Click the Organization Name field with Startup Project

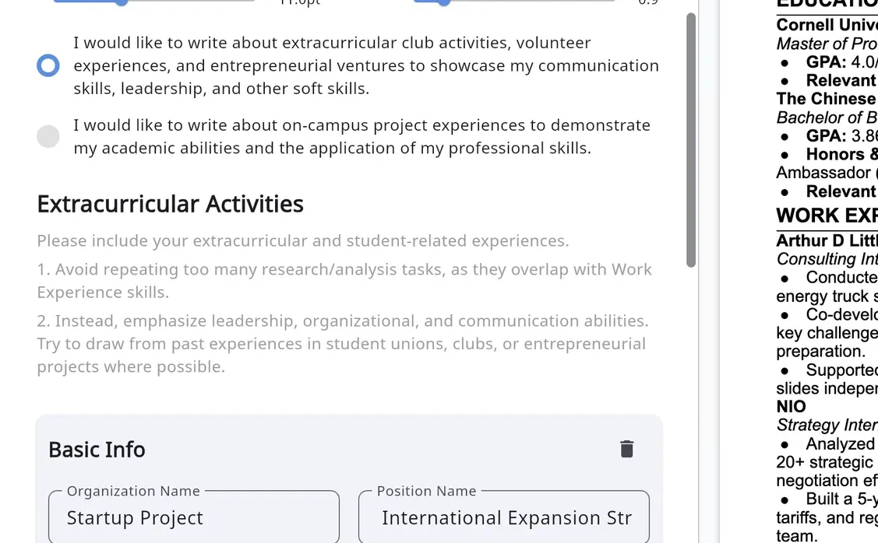pos(194,517)
